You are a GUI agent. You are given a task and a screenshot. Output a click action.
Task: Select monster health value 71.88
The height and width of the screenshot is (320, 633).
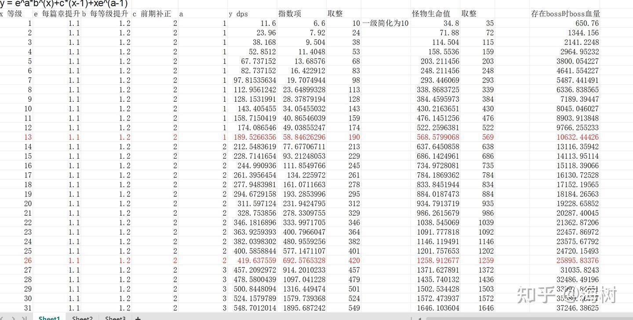pyautogui.click(x=435, y=33)
